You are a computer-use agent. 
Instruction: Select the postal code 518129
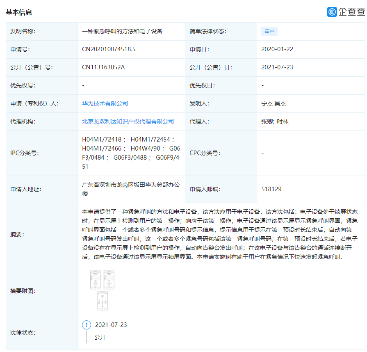point(271,189)
